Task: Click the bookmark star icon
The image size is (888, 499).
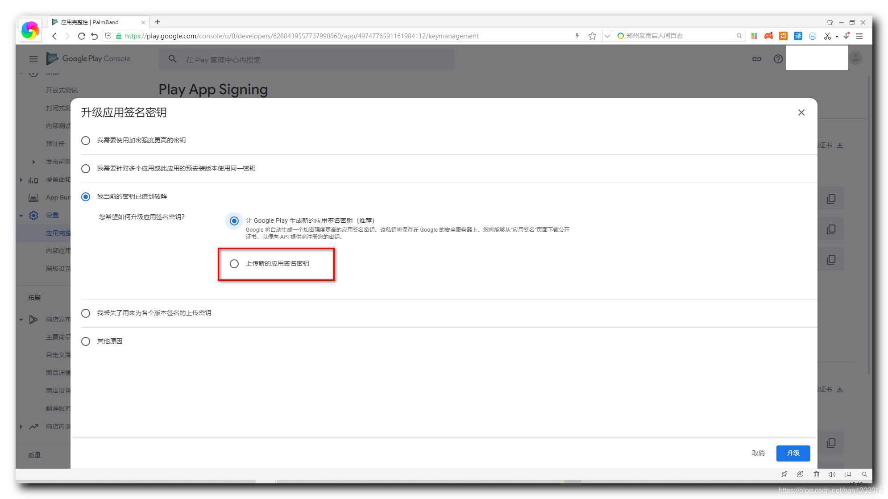Action: (x=592, y=36)
